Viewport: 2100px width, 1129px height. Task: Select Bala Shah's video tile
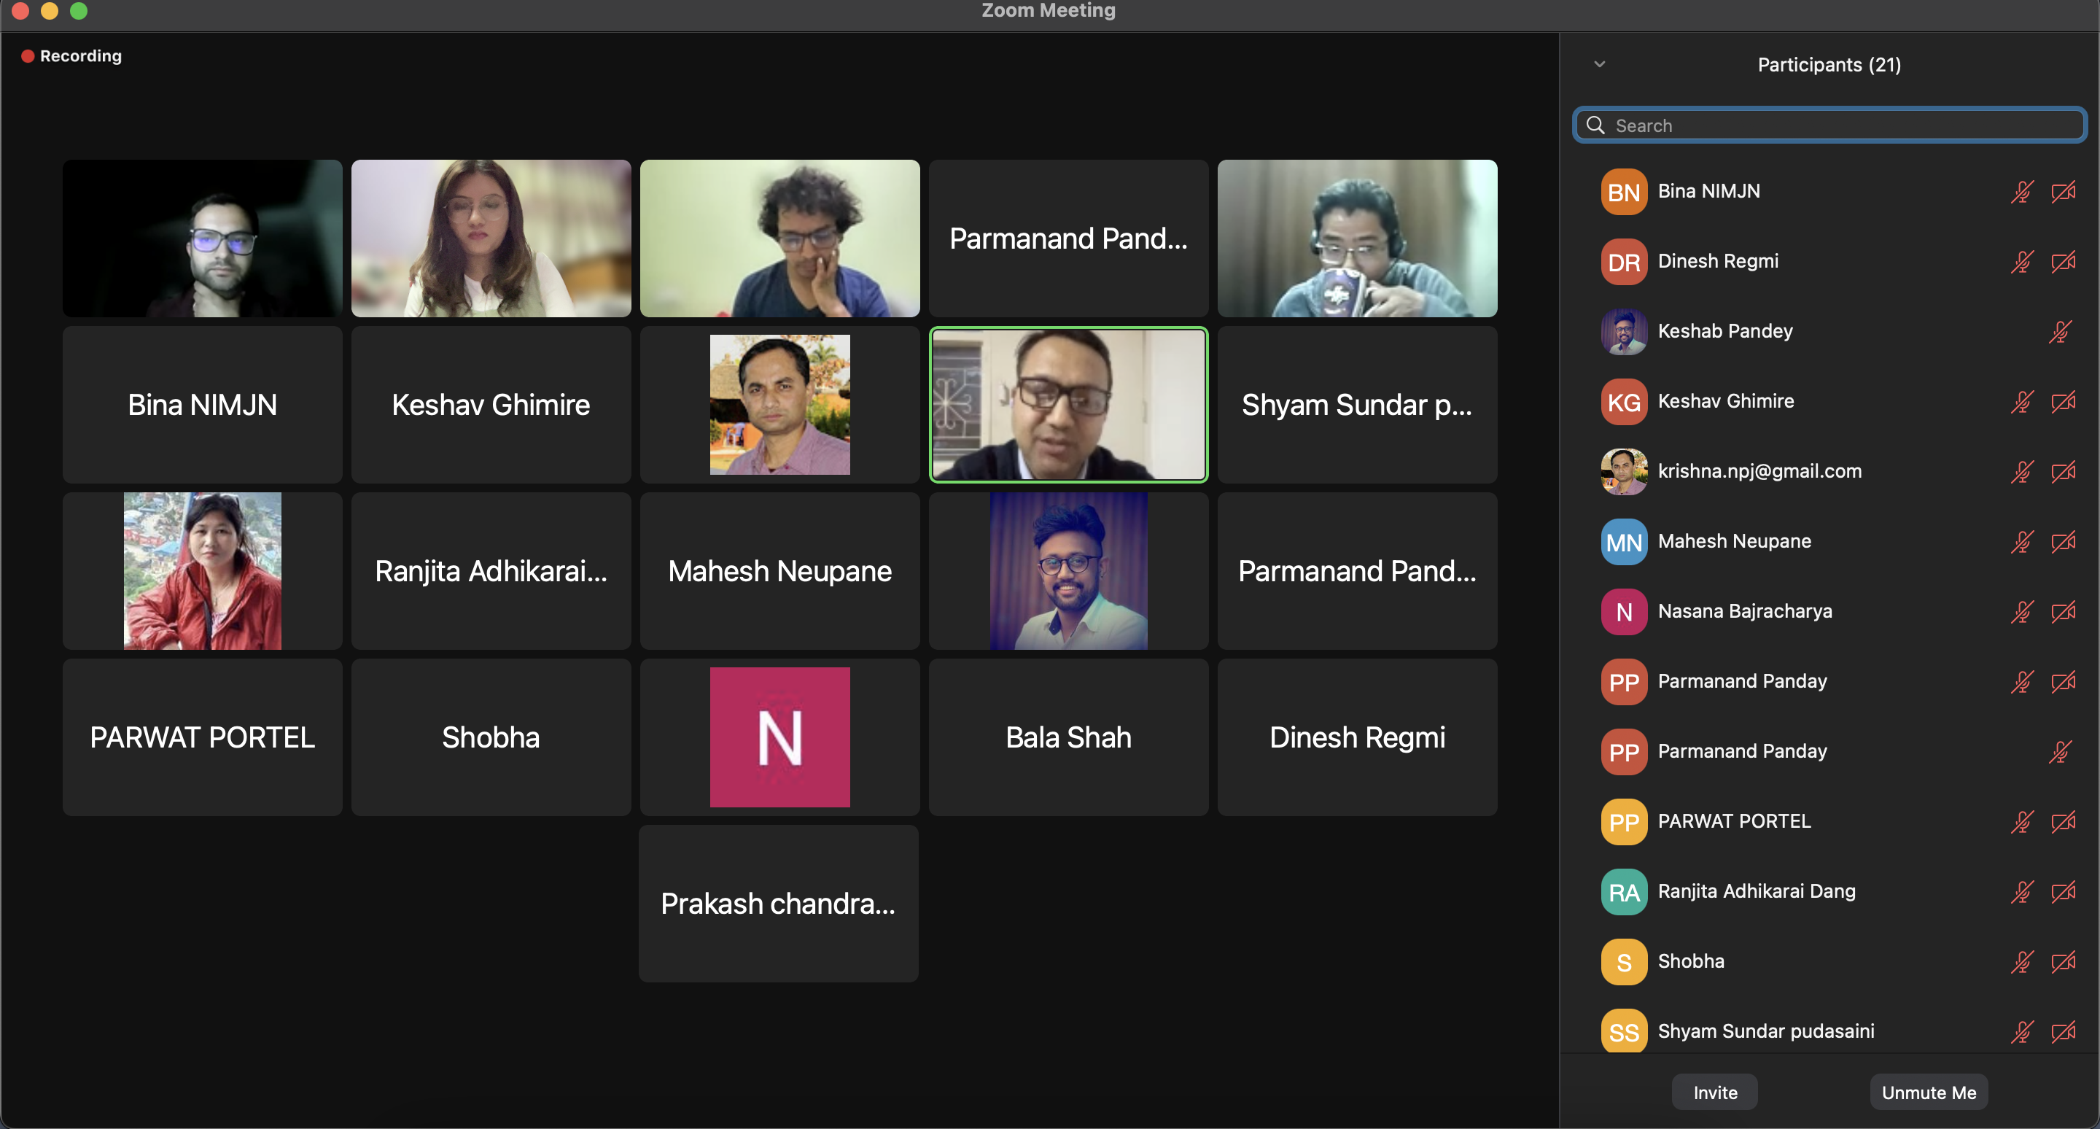pos(1068,737)
